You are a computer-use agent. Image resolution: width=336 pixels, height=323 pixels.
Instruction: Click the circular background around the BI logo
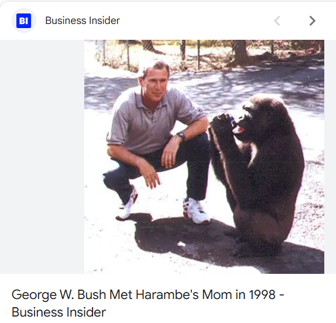click(23, 21)
